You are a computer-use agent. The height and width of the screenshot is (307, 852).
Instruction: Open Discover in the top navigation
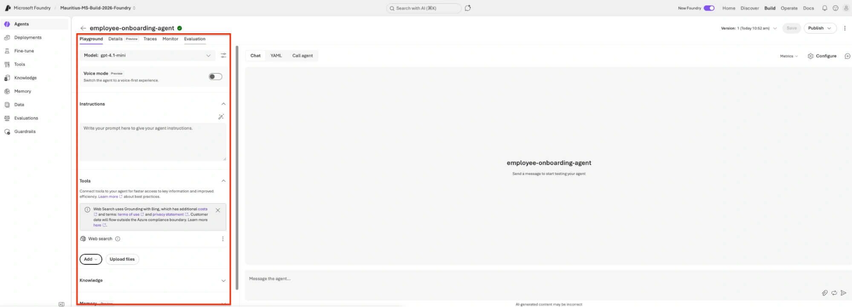click(750, 8)
